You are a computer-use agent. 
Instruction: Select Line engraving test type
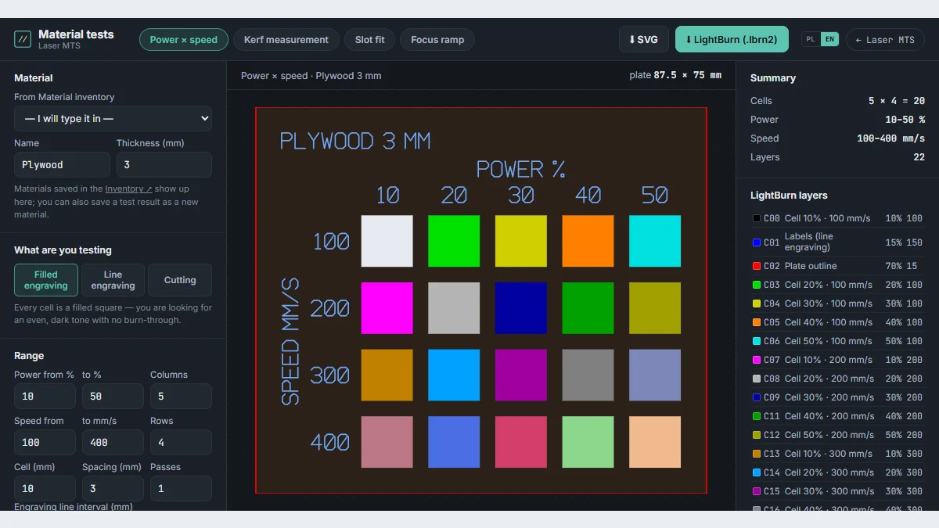tap(113, 280)
